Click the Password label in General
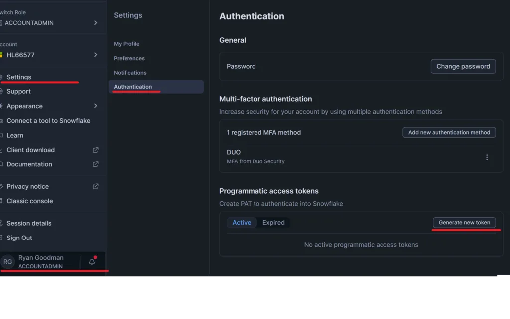This screenshot has height=319, width=510. point(241,66)
